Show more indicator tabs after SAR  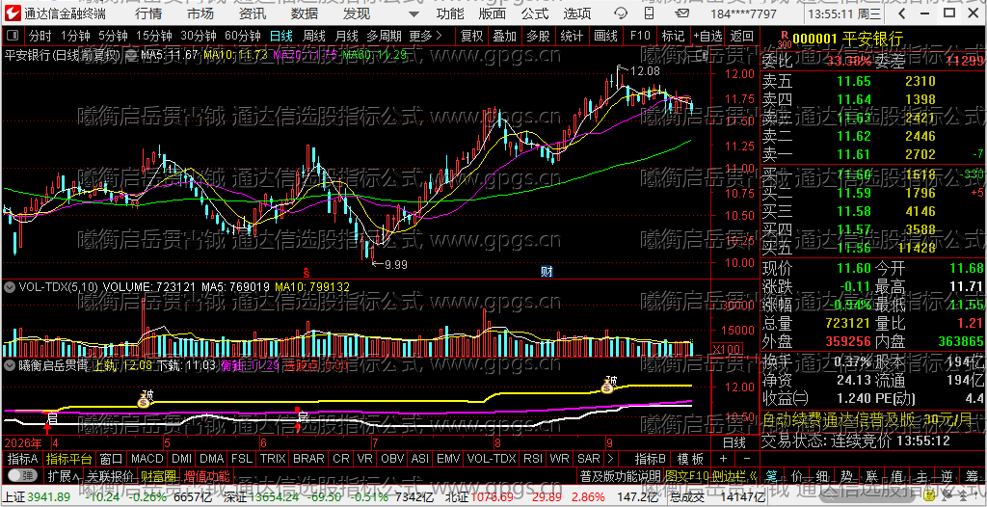[609, 459]
